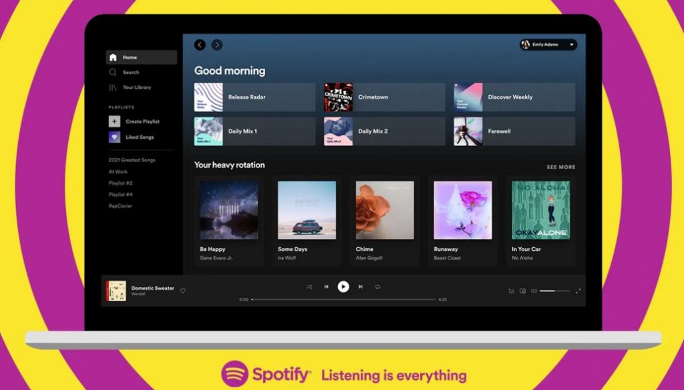Click the Search magnifier icon in the sidebar
This screenshot has width=684, height=390.
113,72
